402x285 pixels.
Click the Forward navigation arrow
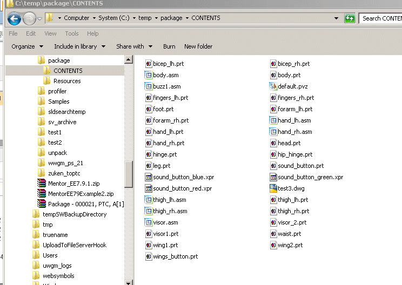29,19
